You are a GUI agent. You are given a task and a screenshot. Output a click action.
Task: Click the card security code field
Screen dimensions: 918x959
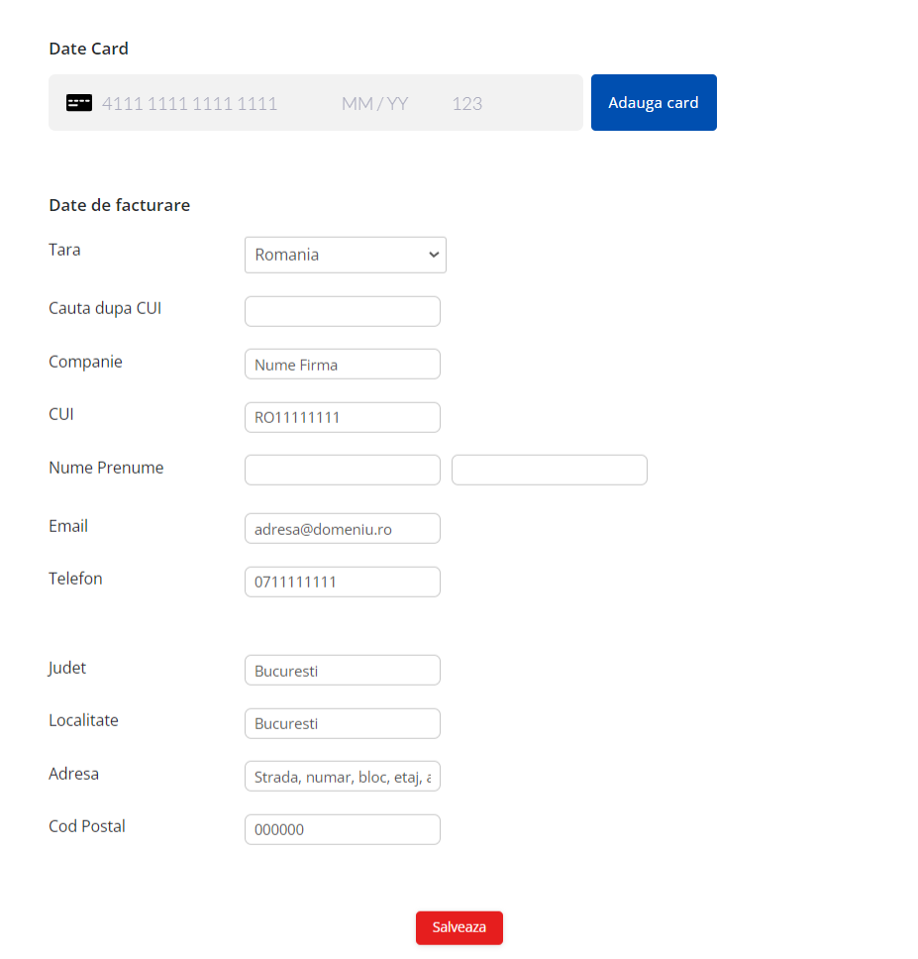[x=466, y=103]
